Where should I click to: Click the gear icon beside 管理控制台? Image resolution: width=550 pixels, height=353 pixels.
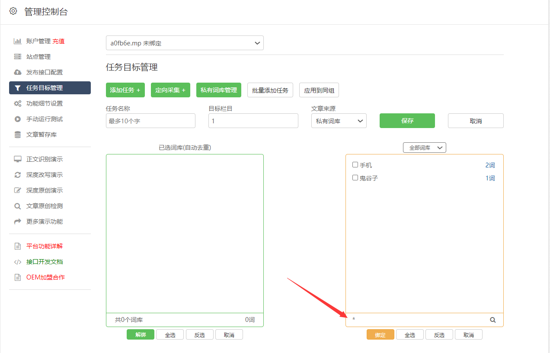[x=13, y=11]
